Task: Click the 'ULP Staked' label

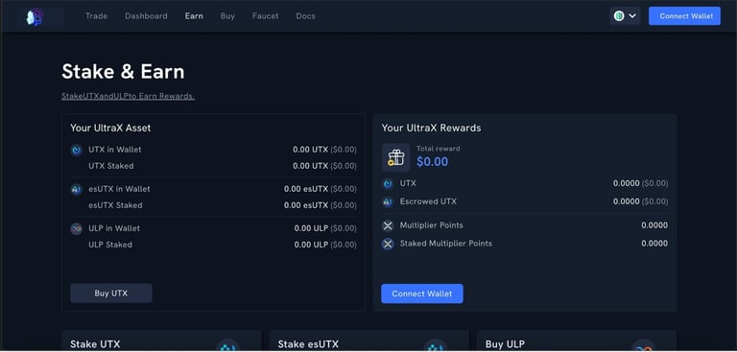Action: pyautogui.click(x=110, y=245)
